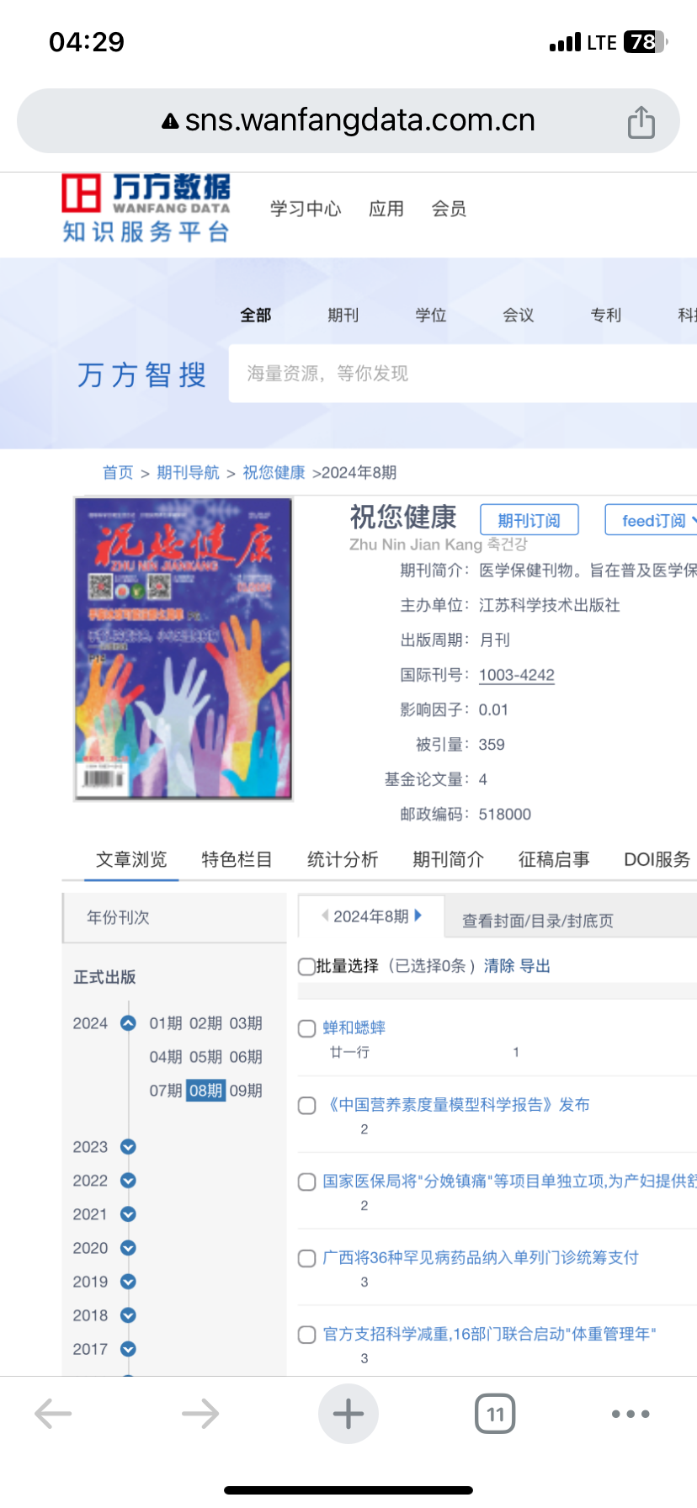The width and height of the screenshot is (697, 1508).
Task: Select the 会议 search category
Action: [x=519, y=315]
